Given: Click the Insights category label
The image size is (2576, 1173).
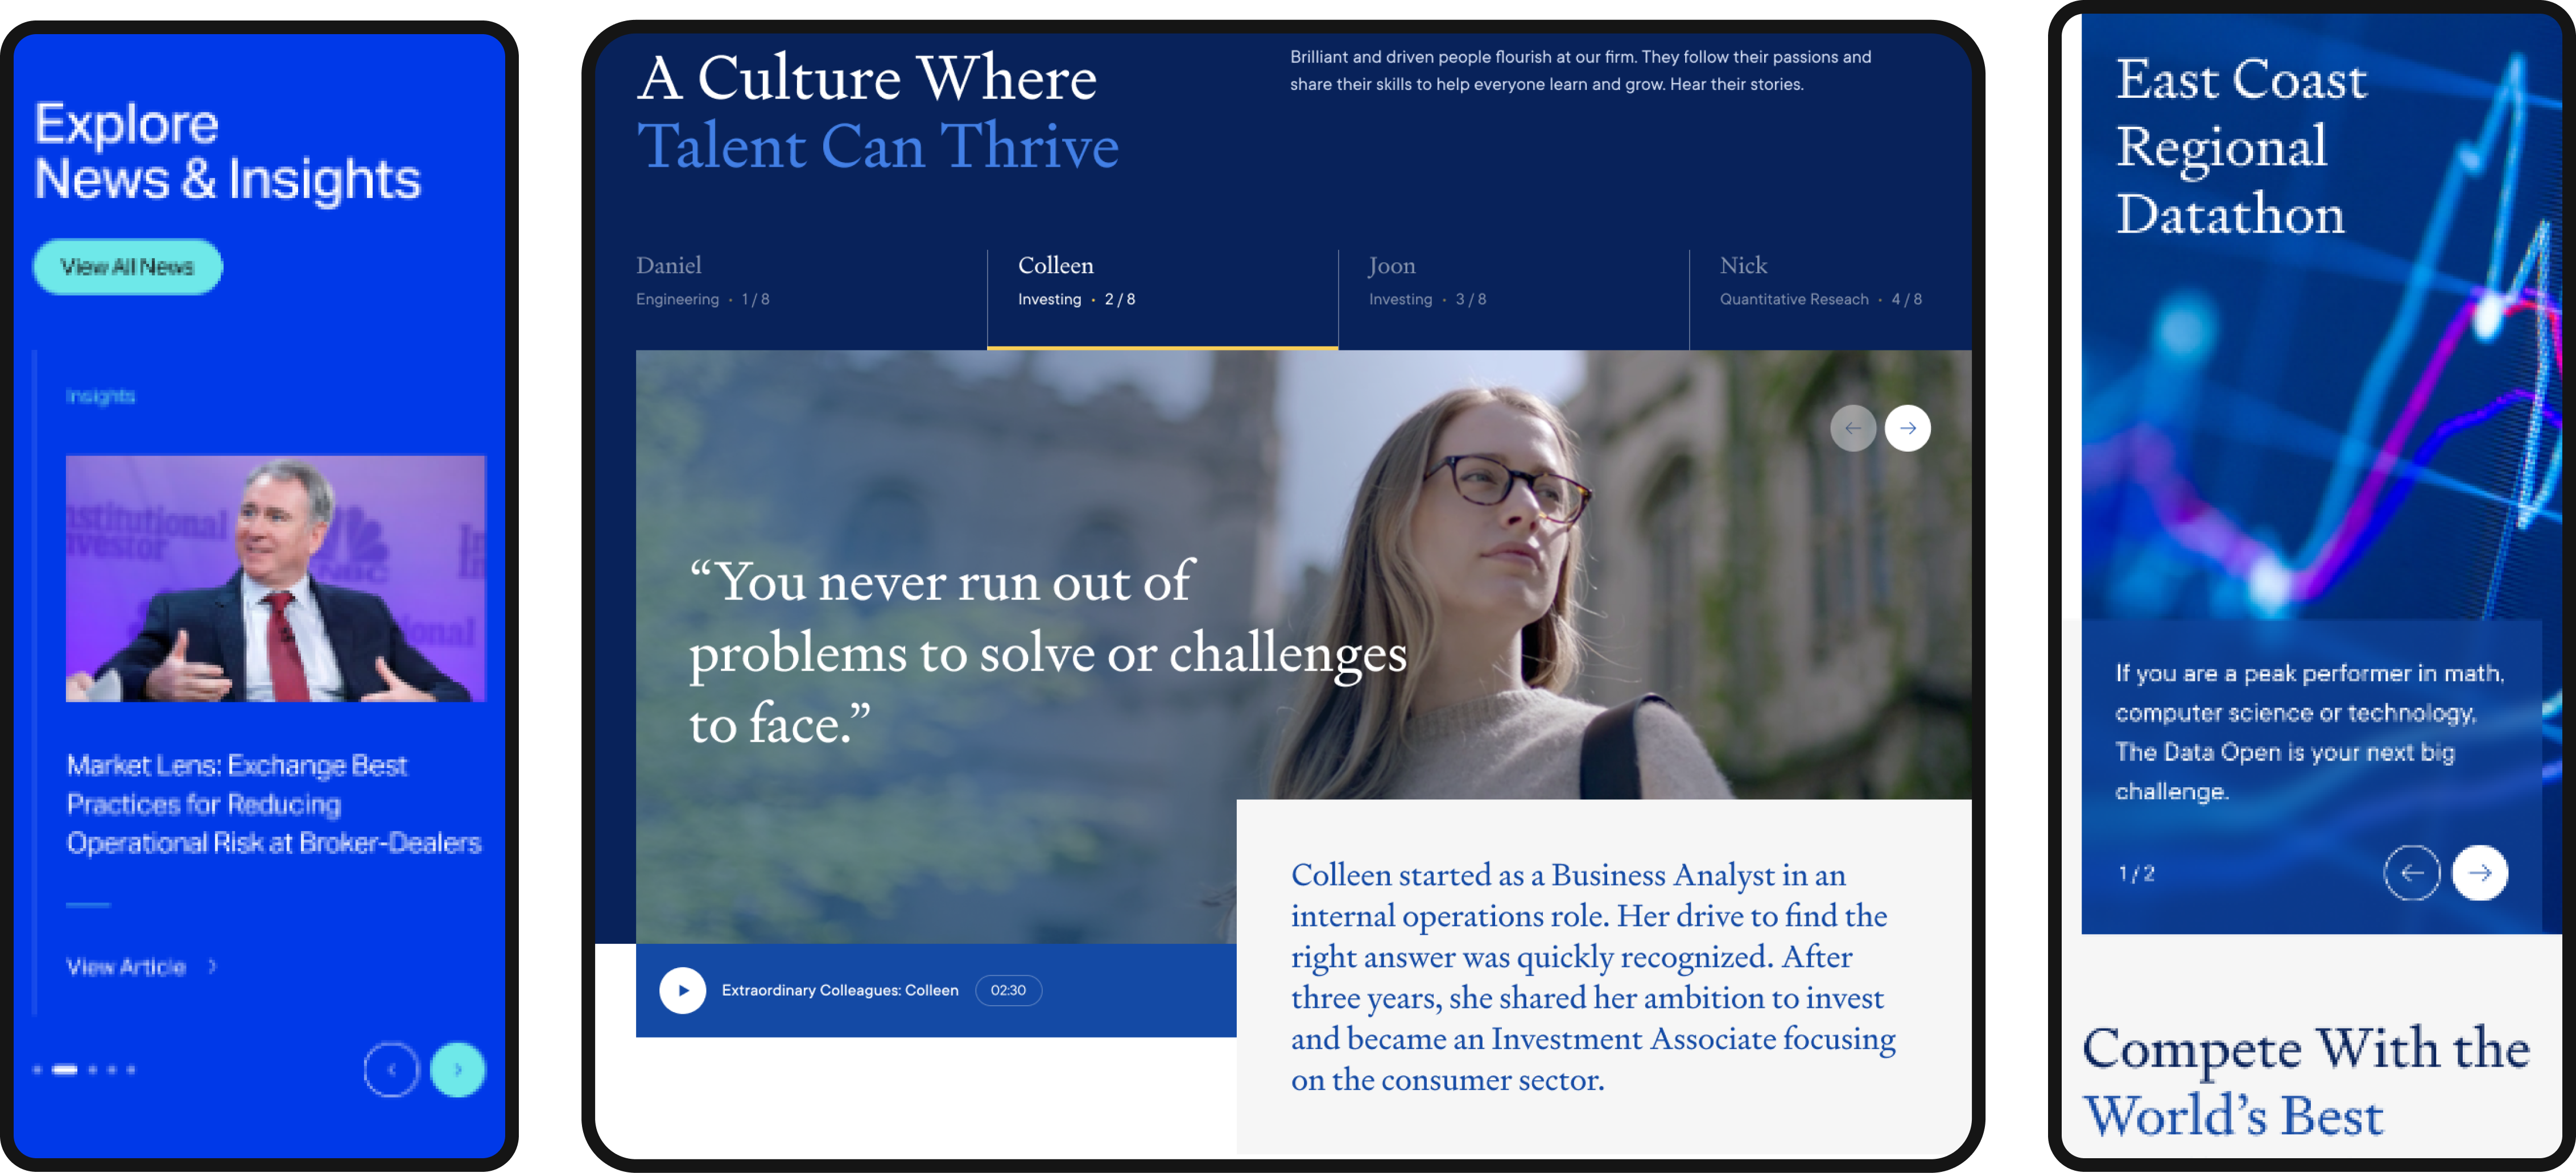Looking at the screenshot, I should click(100, 396).
